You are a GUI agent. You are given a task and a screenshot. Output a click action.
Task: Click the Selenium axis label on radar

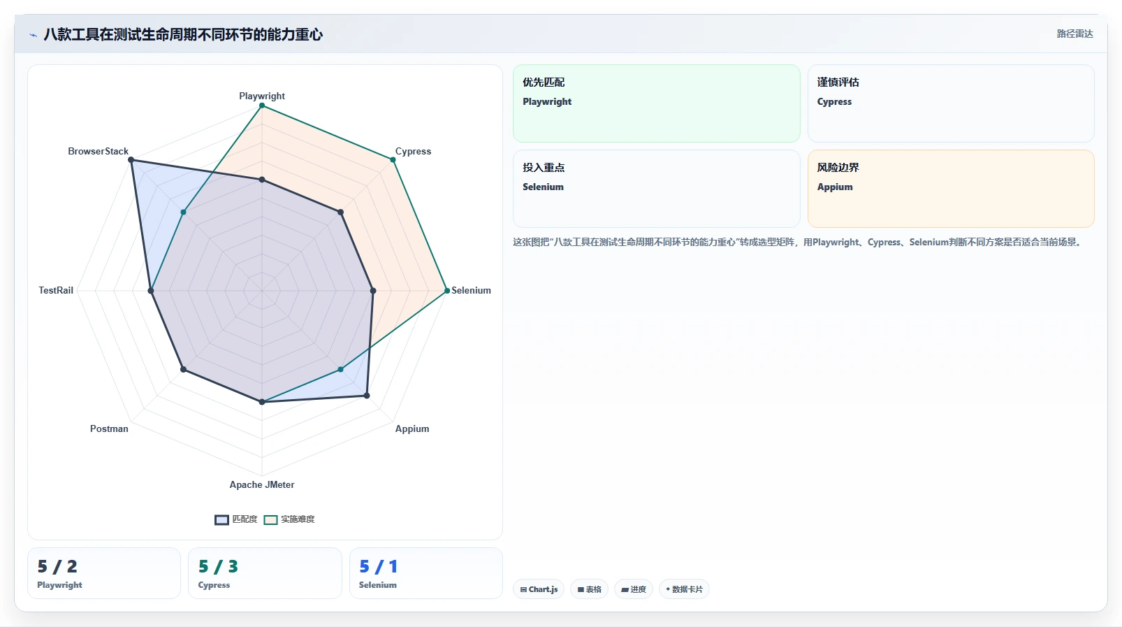[x=471, y=290]
